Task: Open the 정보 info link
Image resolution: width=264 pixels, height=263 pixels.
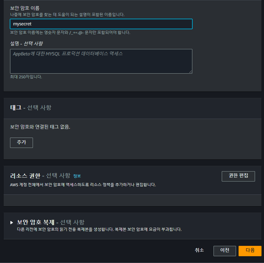Action: pyautogui.click(x=77, y=176)
